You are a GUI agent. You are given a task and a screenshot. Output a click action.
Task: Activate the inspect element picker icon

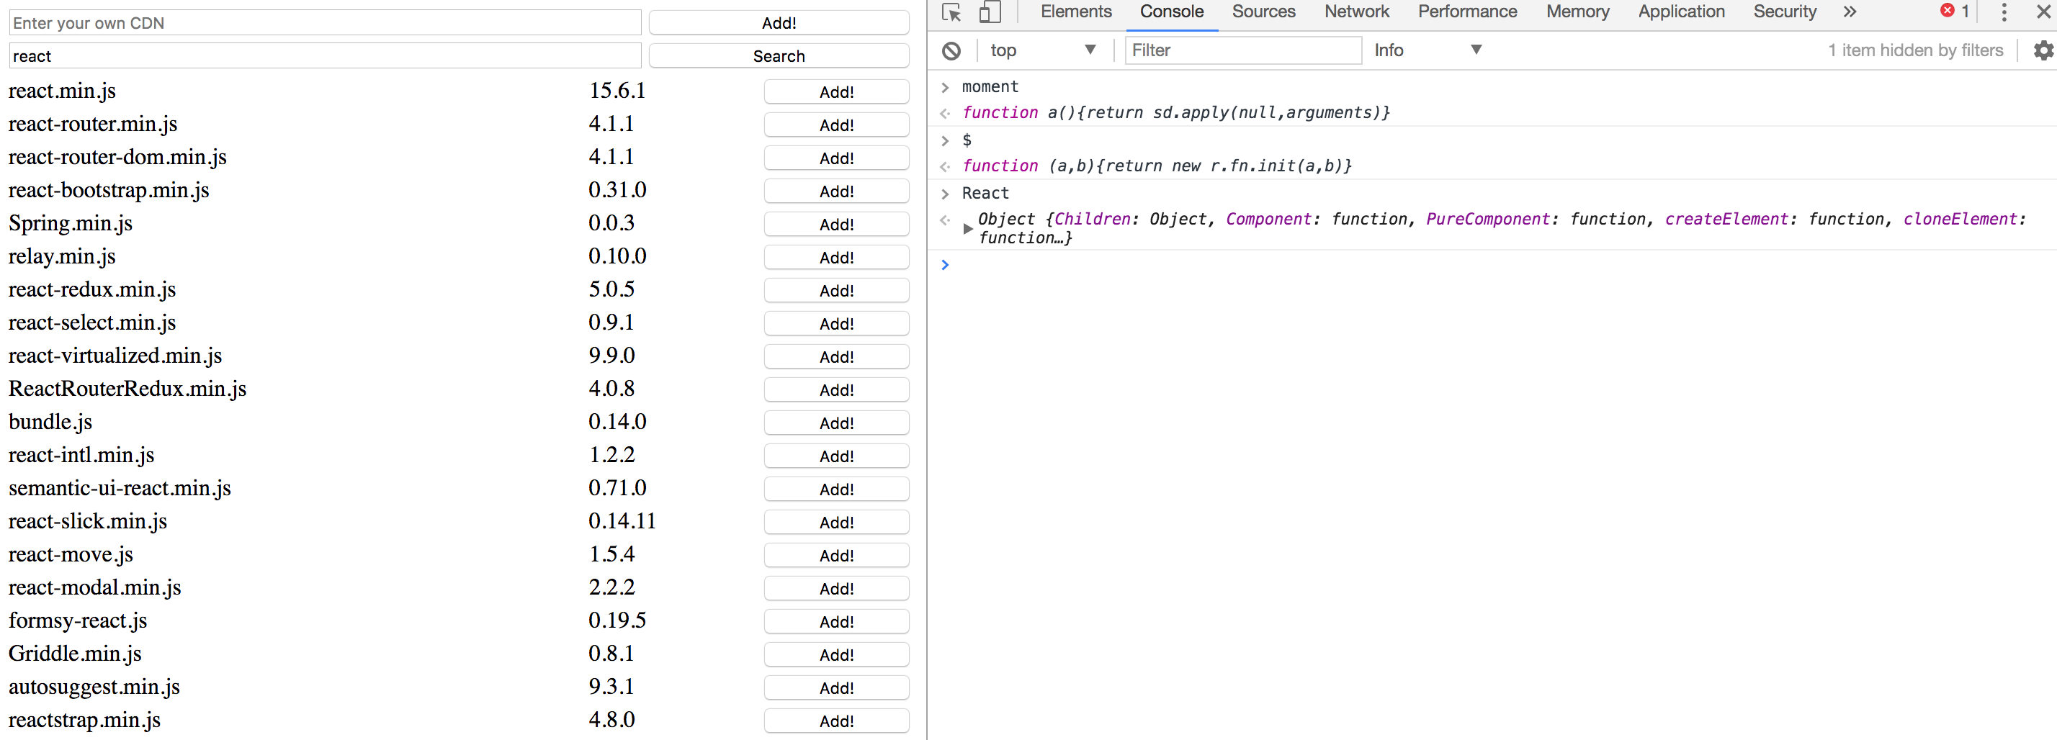click(x=951, y=12)
